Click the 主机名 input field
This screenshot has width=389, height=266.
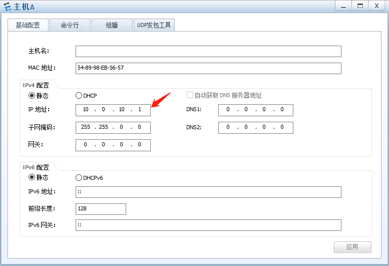click(x=208, y=52)
